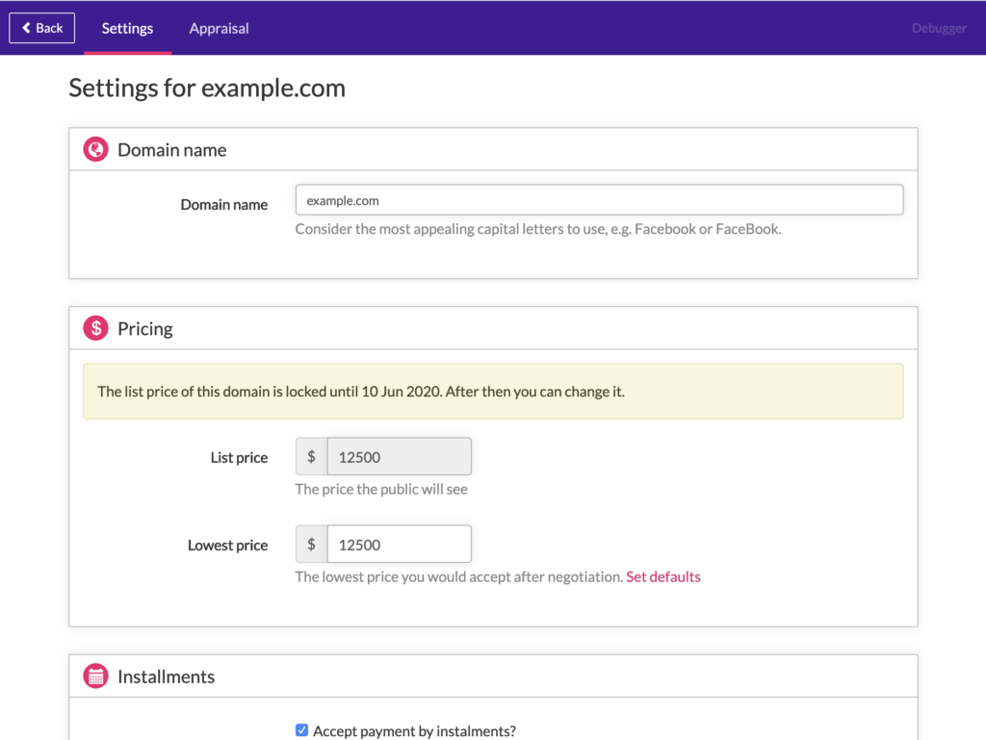Click the calendar icon beside Installments
Screen dimensions: 986x740
(95, 676)
